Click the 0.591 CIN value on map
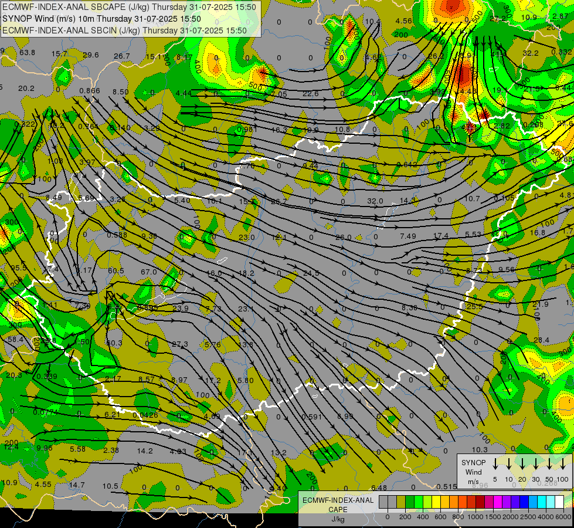This screenshot has width=574, height=528. [x=311, y=417]
